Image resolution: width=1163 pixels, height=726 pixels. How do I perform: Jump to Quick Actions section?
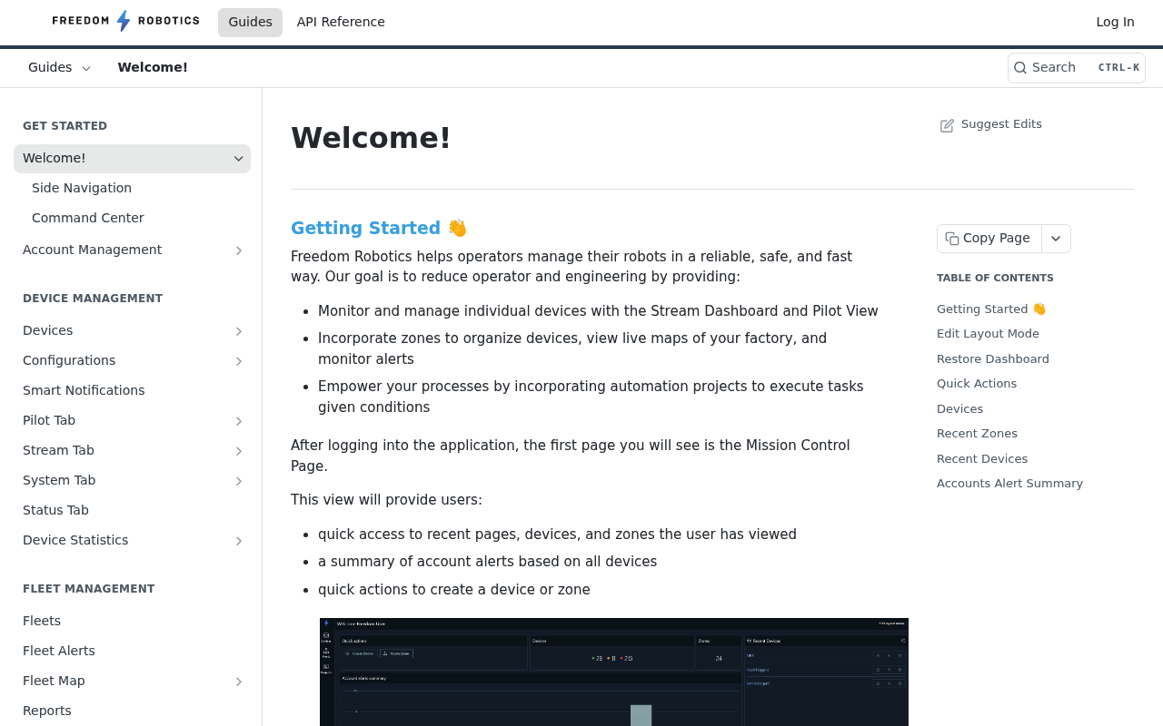click(977, 384)
